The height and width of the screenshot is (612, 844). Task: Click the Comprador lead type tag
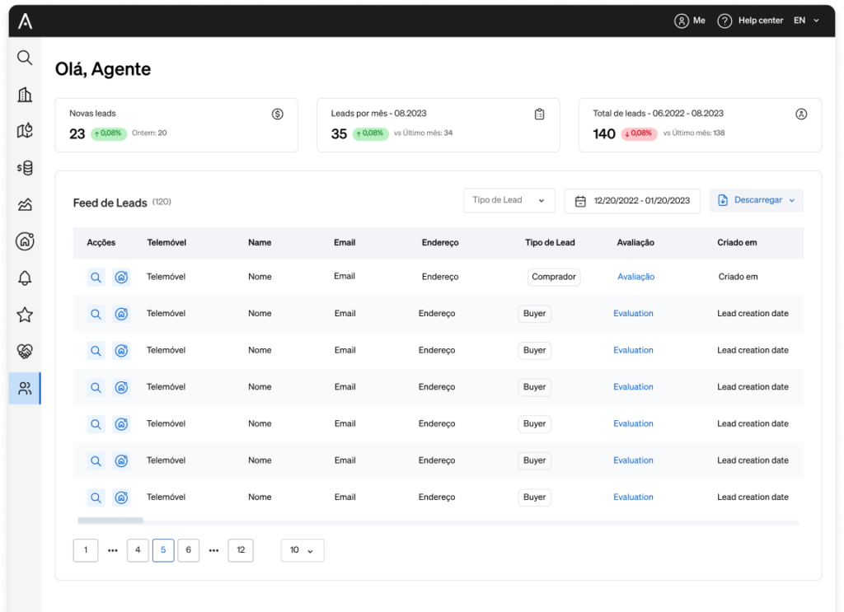click(554, 277)
